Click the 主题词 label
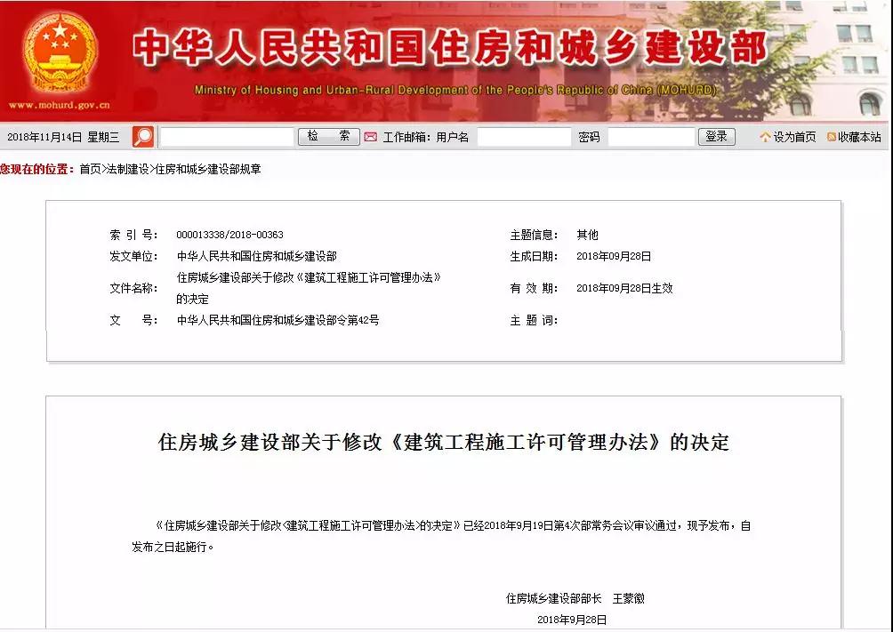 click(533, 320)
